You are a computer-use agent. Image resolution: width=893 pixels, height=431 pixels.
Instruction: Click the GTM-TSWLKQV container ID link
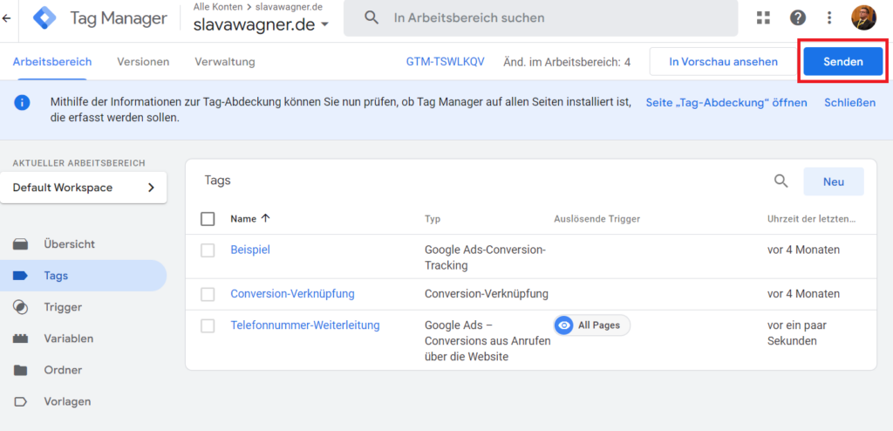(446, 62)
